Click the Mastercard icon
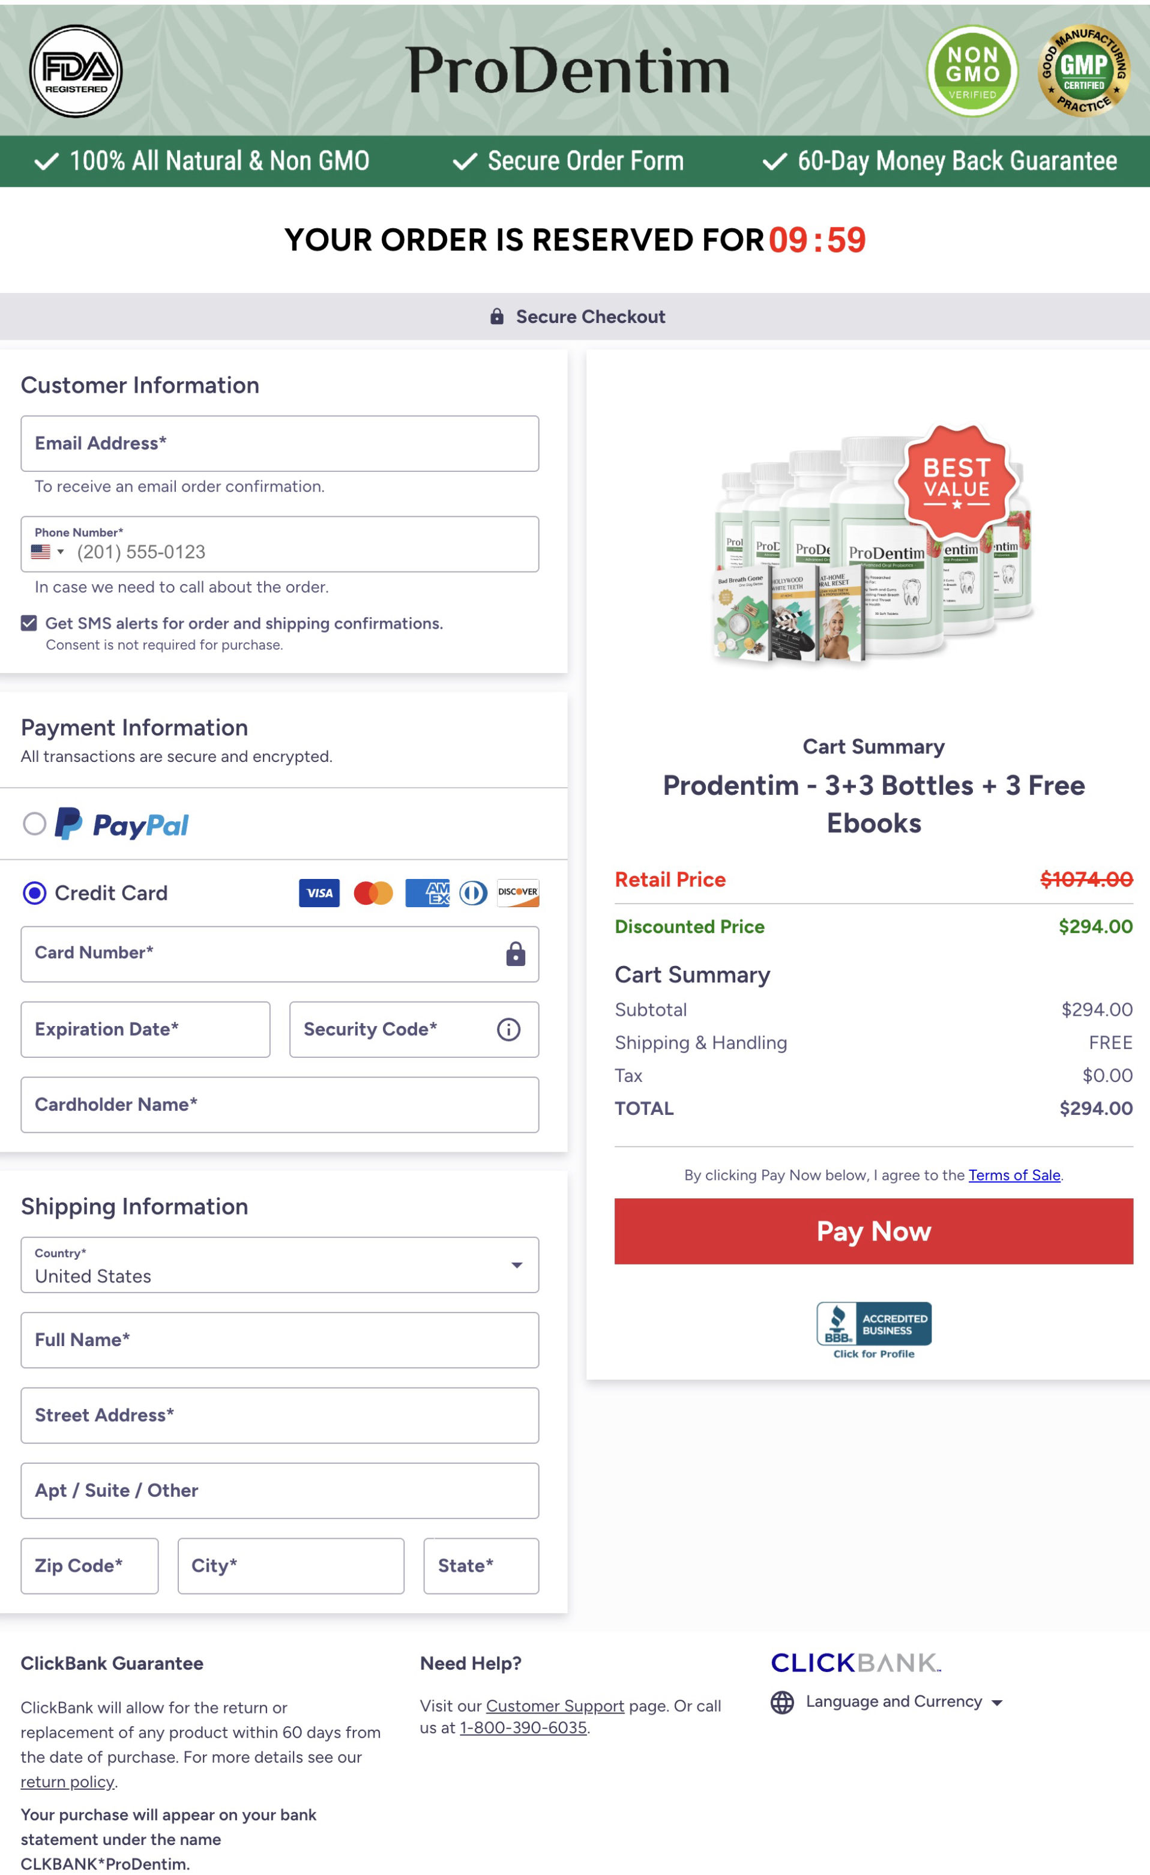The height and width of the screenshot is (1875, 1150). [373, 893]
